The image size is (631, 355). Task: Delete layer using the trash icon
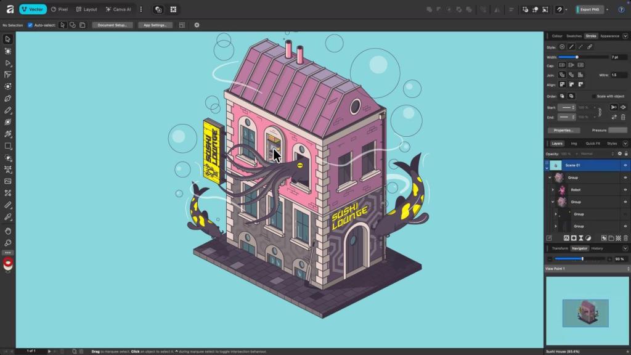(625, 238)
